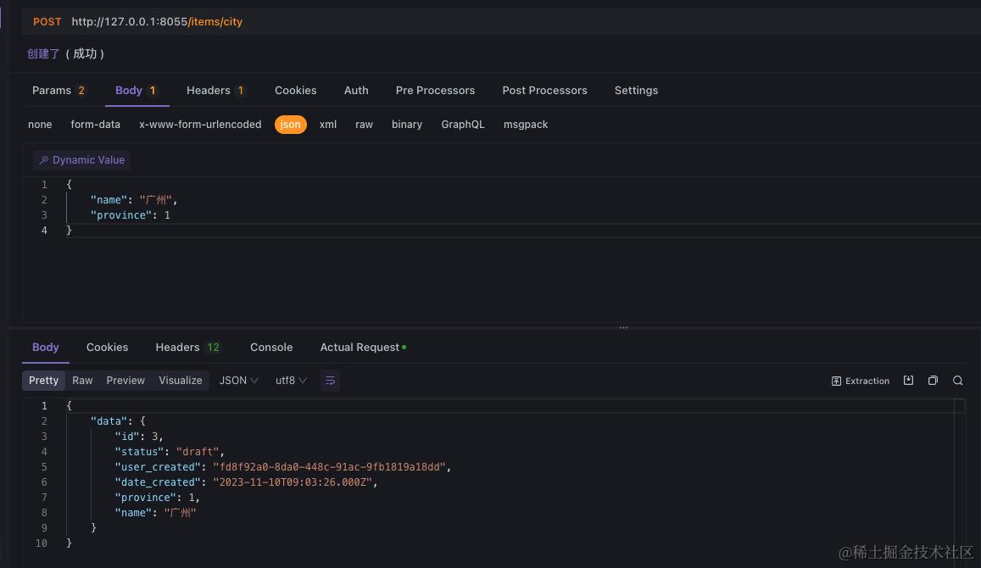Image resolution: width=981 pixels, height=568 pixels.
Task: Select the xml body type
Action: click(328, 124)
